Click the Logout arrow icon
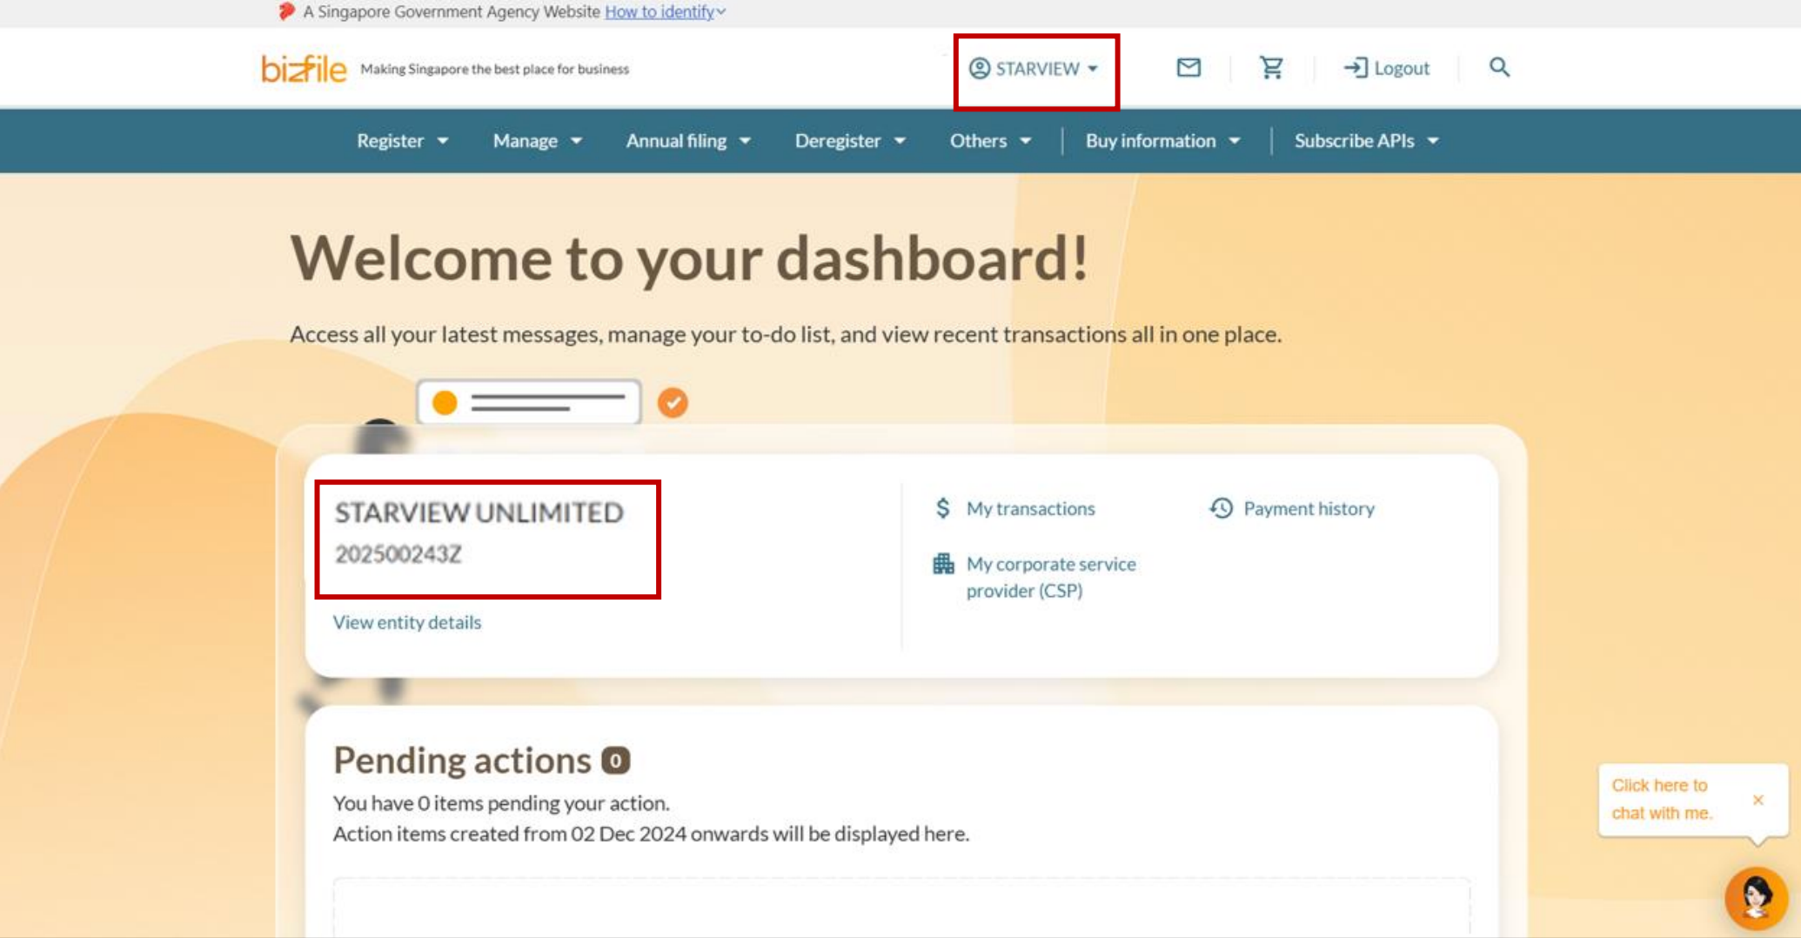1801x938 pixels. pos(1356,68)
